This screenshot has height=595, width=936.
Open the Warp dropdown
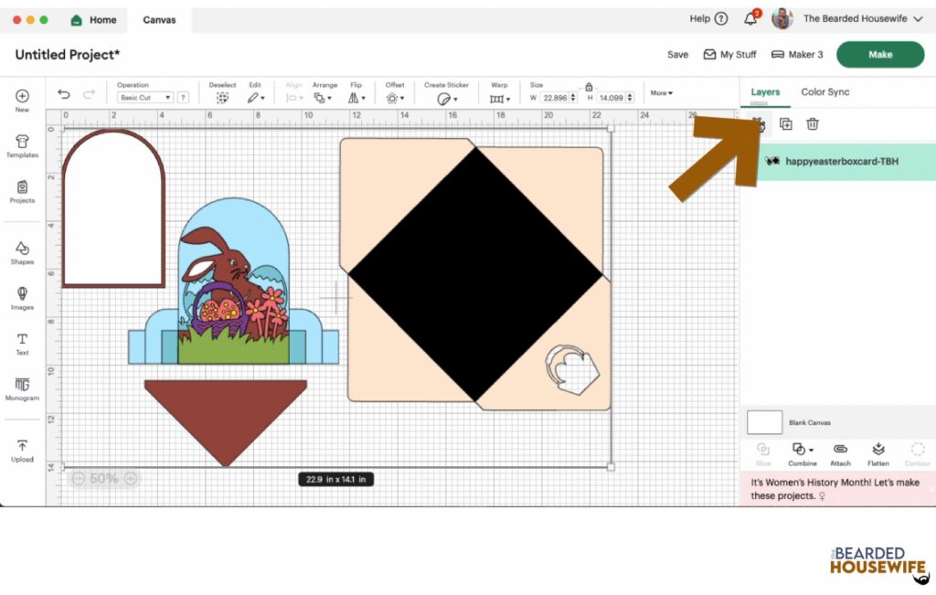500,99
